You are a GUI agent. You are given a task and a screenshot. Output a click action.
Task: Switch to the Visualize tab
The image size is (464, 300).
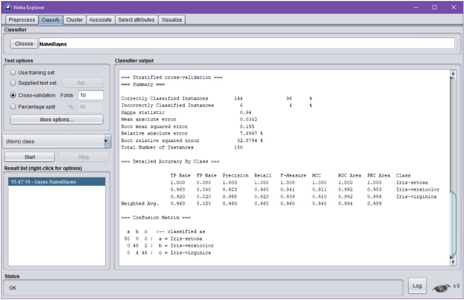pos(172,20)
